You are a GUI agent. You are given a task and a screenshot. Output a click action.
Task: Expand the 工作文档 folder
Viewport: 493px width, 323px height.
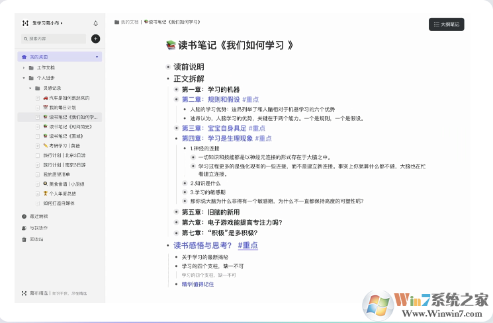[x=24, y=67]
